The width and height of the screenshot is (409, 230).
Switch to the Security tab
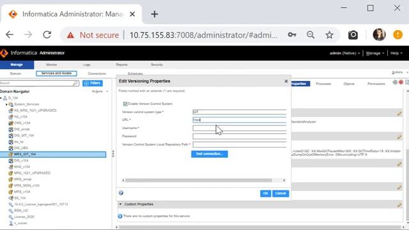[x=157, y=65]
